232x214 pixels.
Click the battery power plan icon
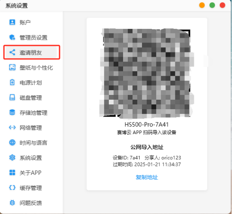pyautogui.click(x=12, y=82)
